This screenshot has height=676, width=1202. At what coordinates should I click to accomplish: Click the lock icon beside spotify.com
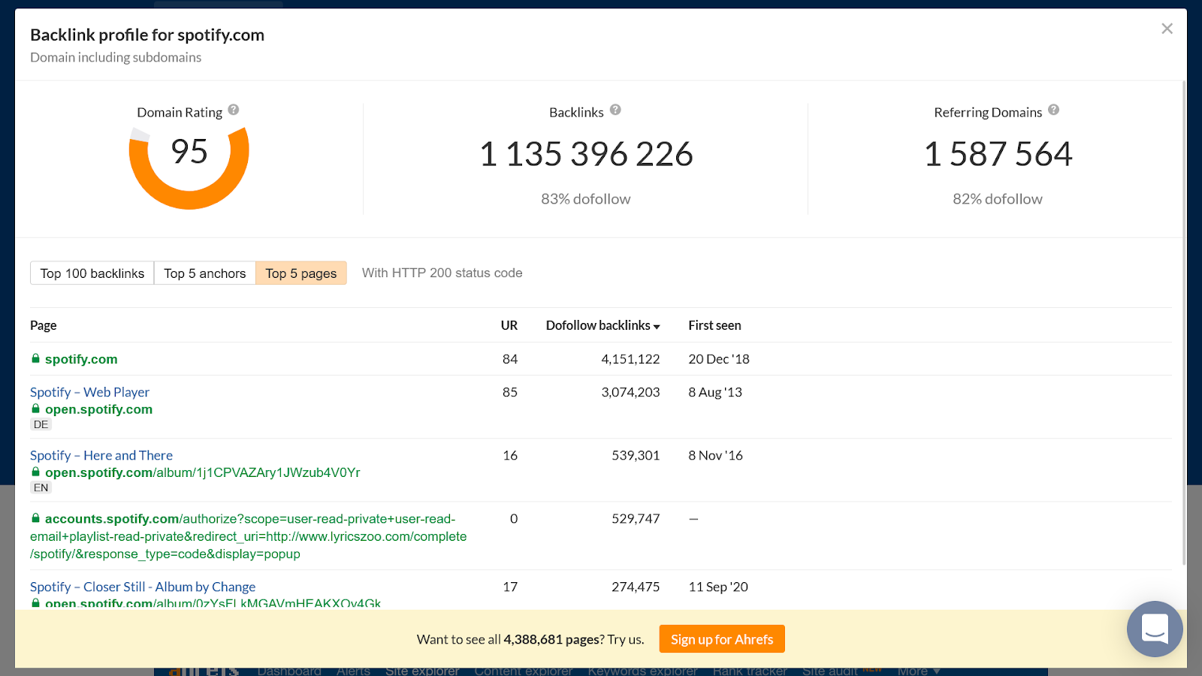[x=35, y=358]
